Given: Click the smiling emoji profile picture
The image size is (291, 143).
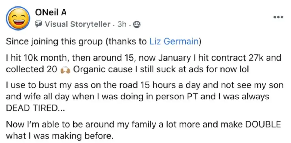Looking at the screenshot, I should click(18, 18).
